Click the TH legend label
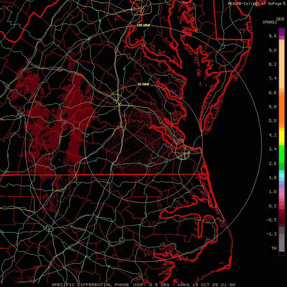Image resolution: width=287 pixels, height=287 pixels. (274, 248)
